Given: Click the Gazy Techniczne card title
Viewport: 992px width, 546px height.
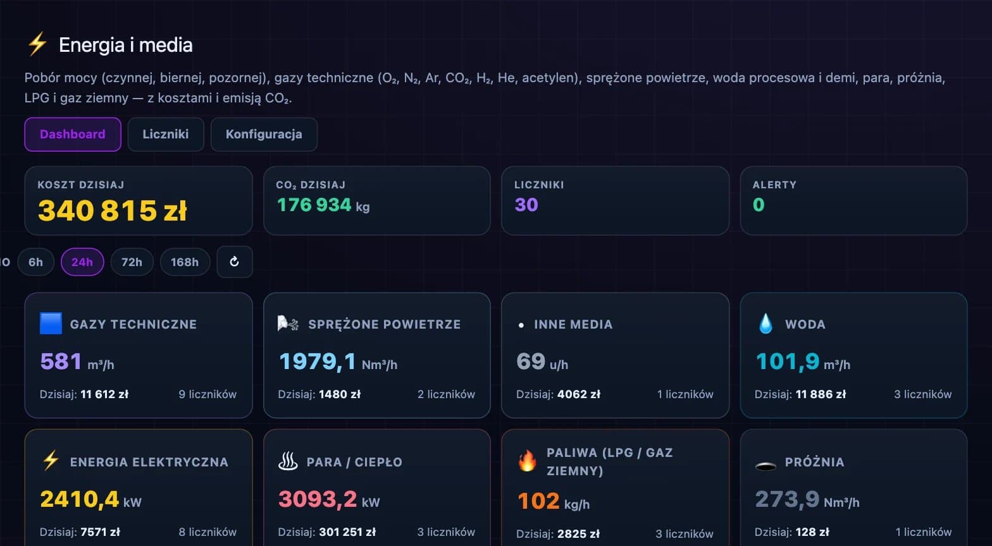Looking at the screenshot, I should pos(133,324).
